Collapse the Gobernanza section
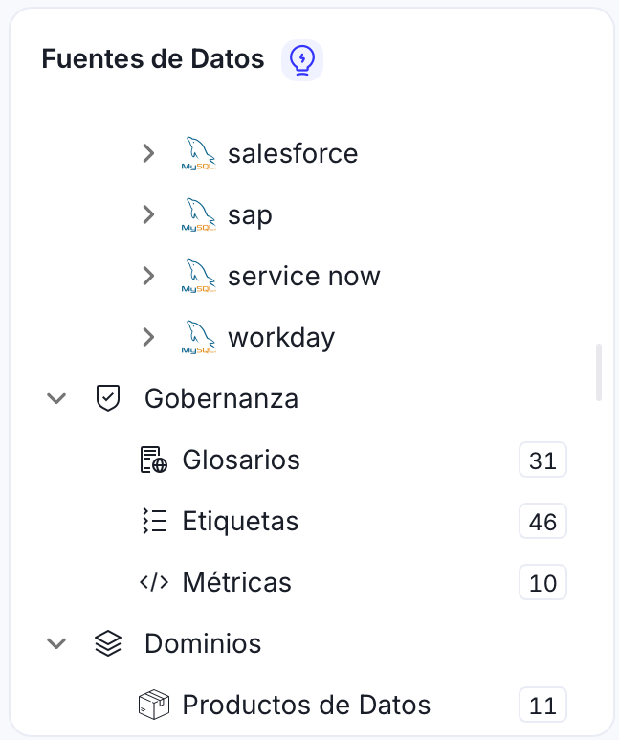The height and width of the screenshot is (740, 619). coord(57,398)
